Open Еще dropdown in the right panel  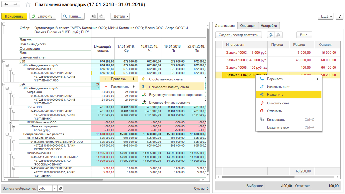[304, 35]
